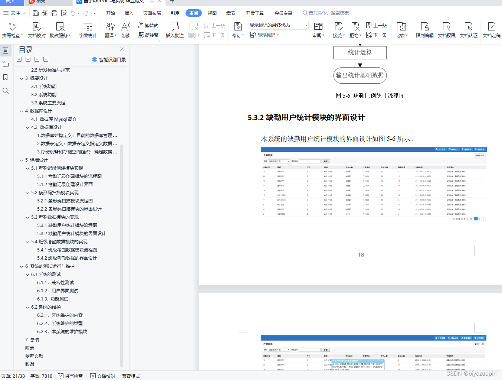Go to previous revision
The width and height of the screenshot is (502, 380).
tap(376, 26)
